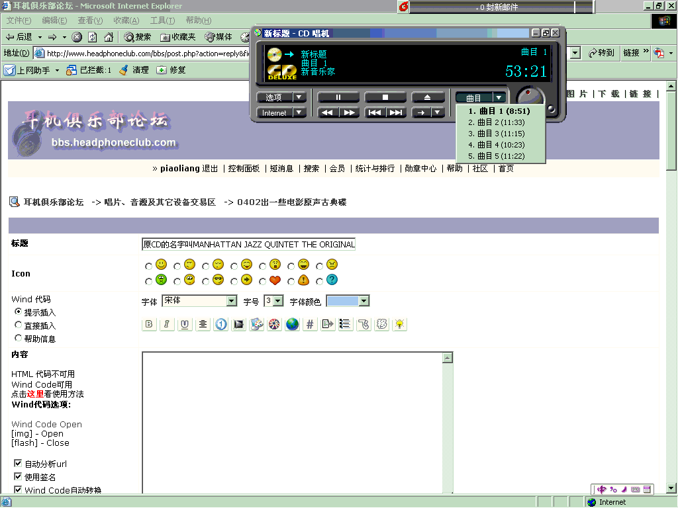Select the smiley face icon radio button
678x508 pixels.
point(149,266)
